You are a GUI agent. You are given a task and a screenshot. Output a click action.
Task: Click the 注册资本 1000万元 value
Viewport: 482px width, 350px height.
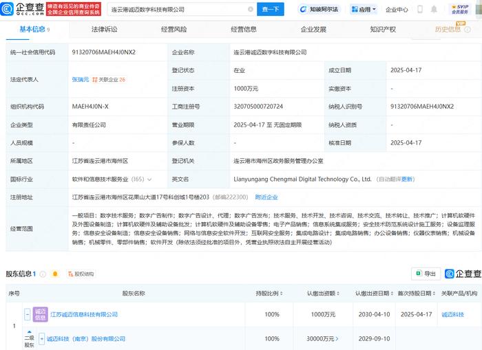pos(246,89)
